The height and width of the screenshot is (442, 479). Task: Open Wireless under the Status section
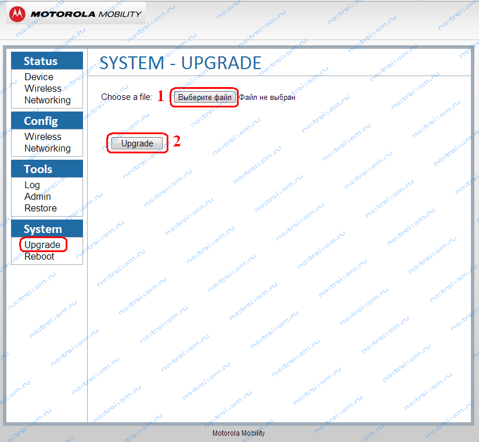[x=43, y=88]
